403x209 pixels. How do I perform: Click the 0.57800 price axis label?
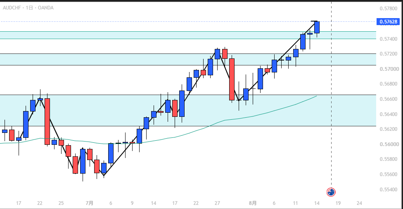click(389, 9)
